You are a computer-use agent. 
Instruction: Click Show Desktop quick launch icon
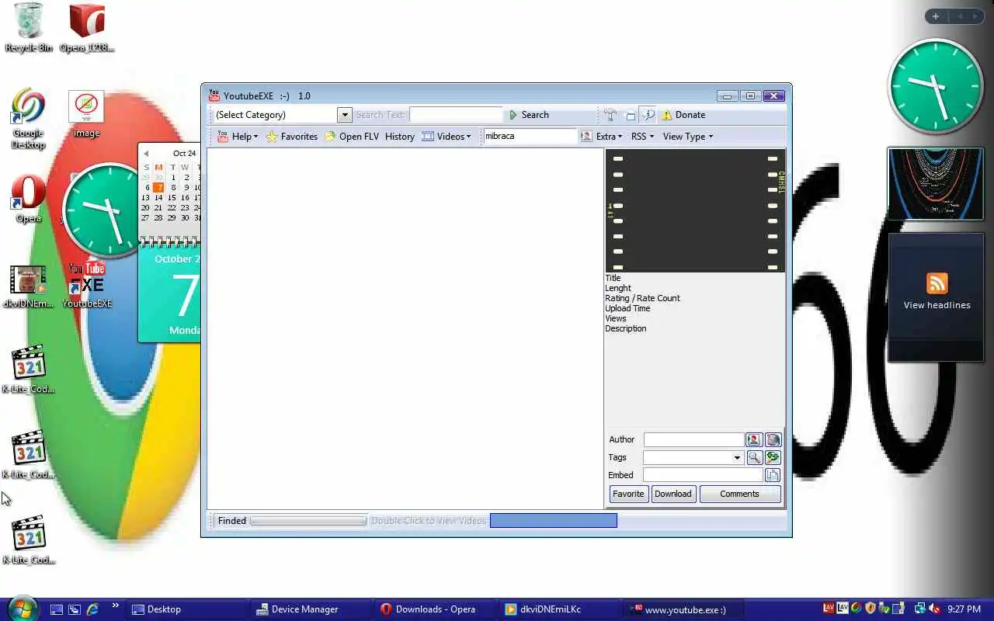(x=56, y=609)
